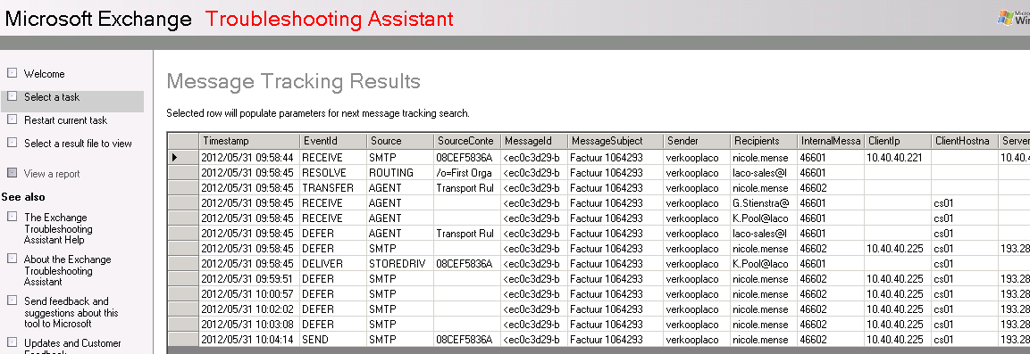Sort by MessageSubject column header
The width and height of the screenshot is (1030, 354).
click(x=615, y=141)
